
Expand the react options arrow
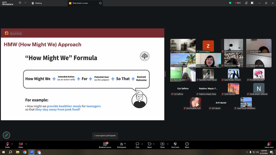click(x=154, y=144)
